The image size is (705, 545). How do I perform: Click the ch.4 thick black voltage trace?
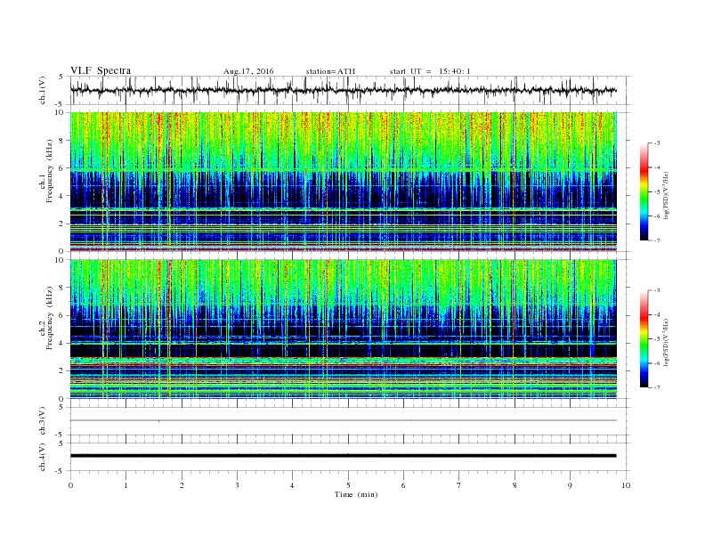(343, 456)
